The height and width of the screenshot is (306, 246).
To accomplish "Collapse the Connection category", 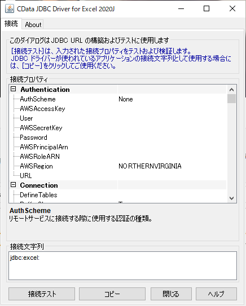I will [x=14, y=185].
